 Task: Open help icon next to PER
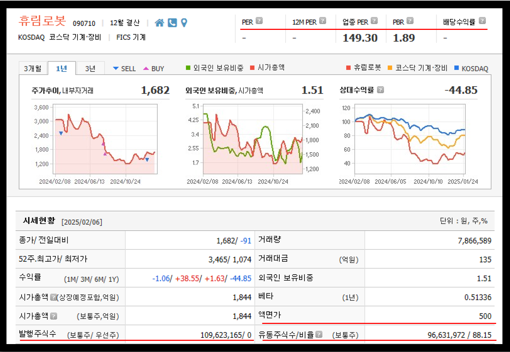point(259,21)
